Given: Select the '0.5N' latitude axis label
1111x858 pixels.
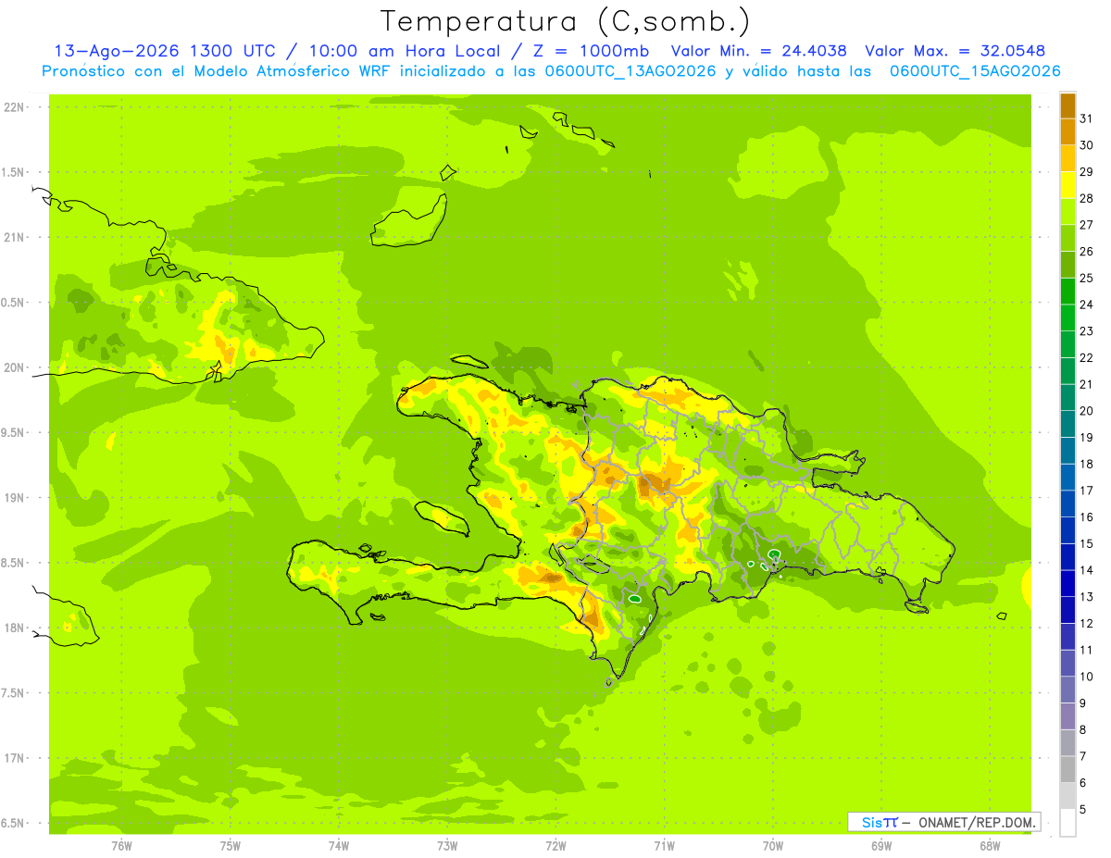Looking at the screenshot, I should tap(14, 303).
